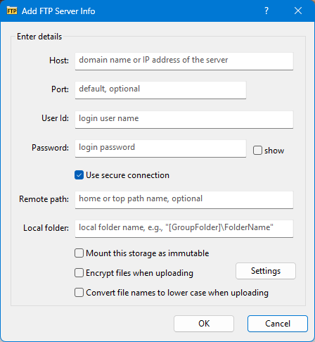Toggle the show password checkbox
Image resolution: width=315 pixels, height=342 pixels.
pyautogui.click(x=257, y=151)
